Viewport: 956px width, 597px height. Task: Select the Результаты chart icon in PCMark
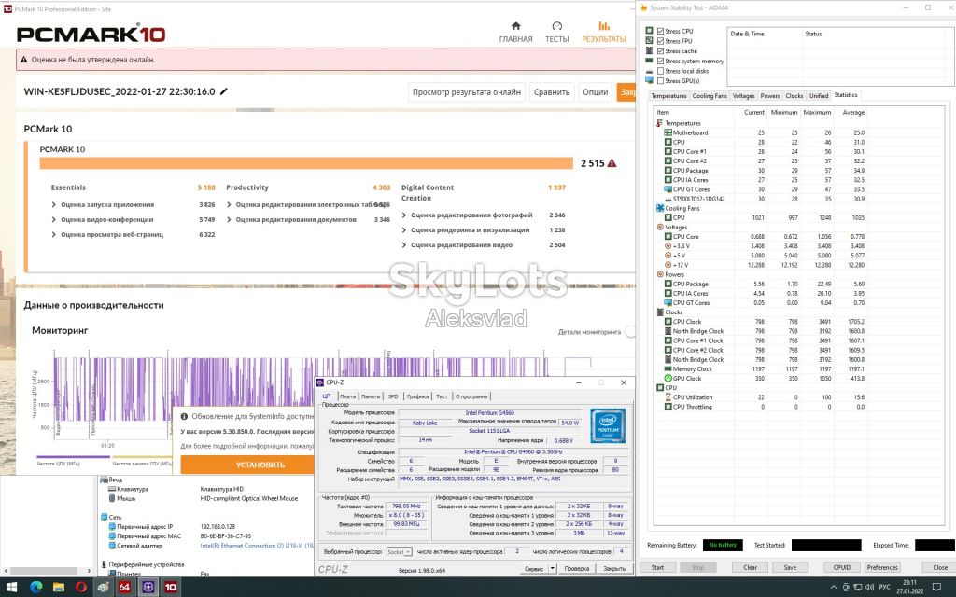(x=604, y=26)
